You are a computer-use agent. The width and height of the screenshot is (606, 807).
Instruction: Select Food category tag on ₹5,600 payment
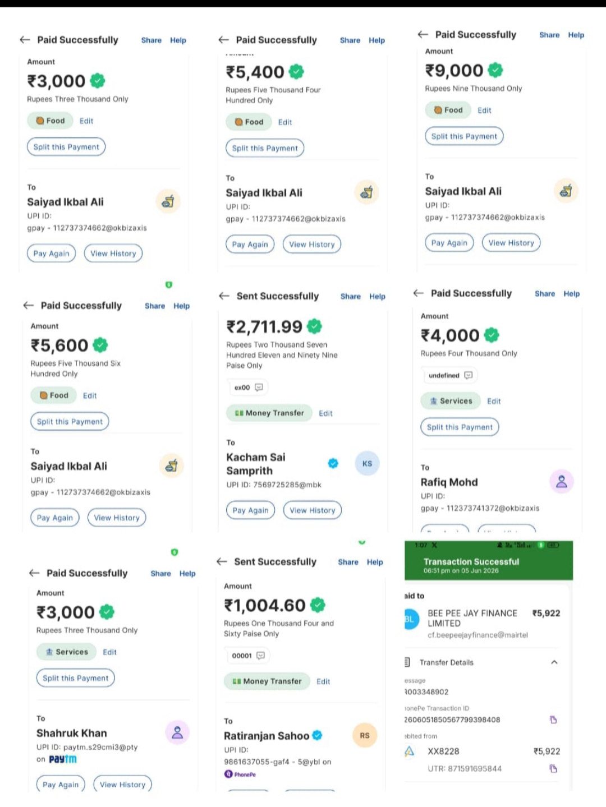tap(54, 395)
